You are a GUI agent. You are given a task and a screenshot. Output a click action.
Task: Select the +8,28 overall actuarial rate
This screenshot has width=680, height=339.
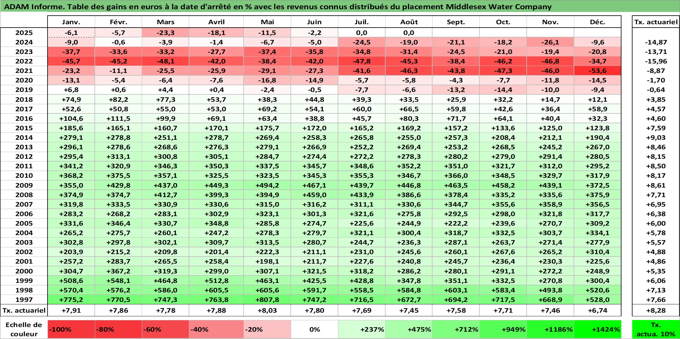click(x=656, y=310)
